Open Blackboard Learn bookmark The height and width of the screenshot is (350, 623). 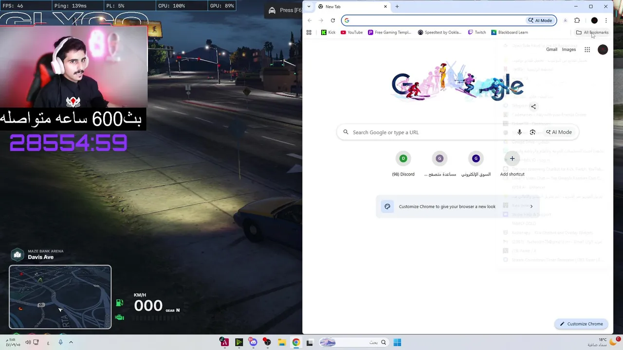tap(510, 33)
